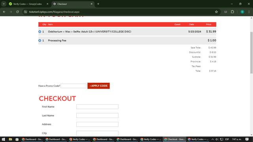Open the Chrome three-dot menu
Viewport: 253px width, 142px height.
[249, 12]
